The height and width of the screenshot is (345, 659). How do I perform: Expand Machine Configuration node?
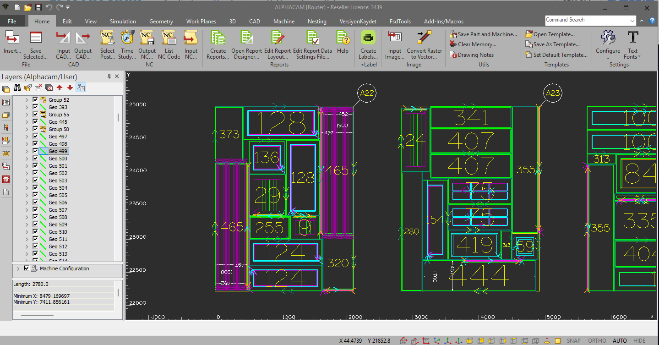tap(18, 268)
